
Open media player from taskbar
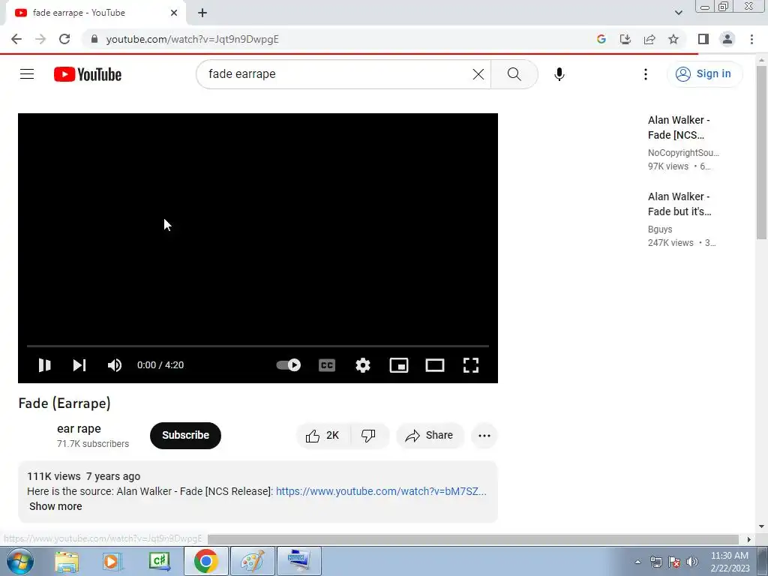[x=112, y=561]
